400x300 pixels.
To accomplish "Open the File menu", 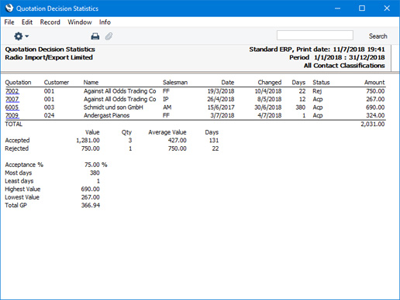I will (9, 22).
